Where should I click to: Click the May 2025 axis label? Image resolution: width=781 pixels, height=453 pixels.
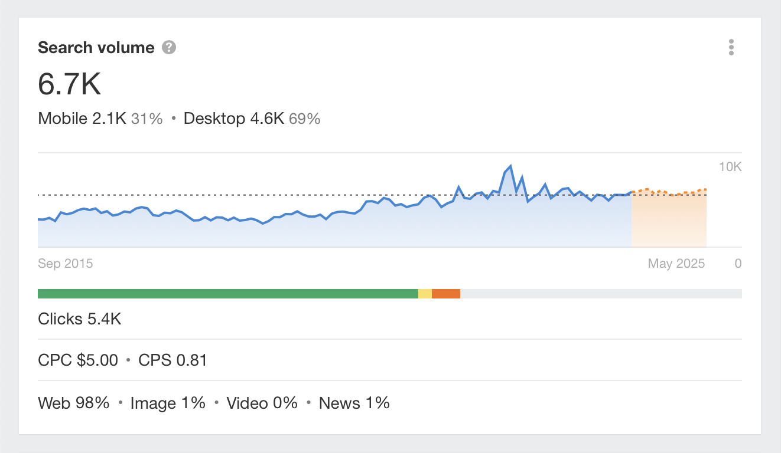point(676,263)
